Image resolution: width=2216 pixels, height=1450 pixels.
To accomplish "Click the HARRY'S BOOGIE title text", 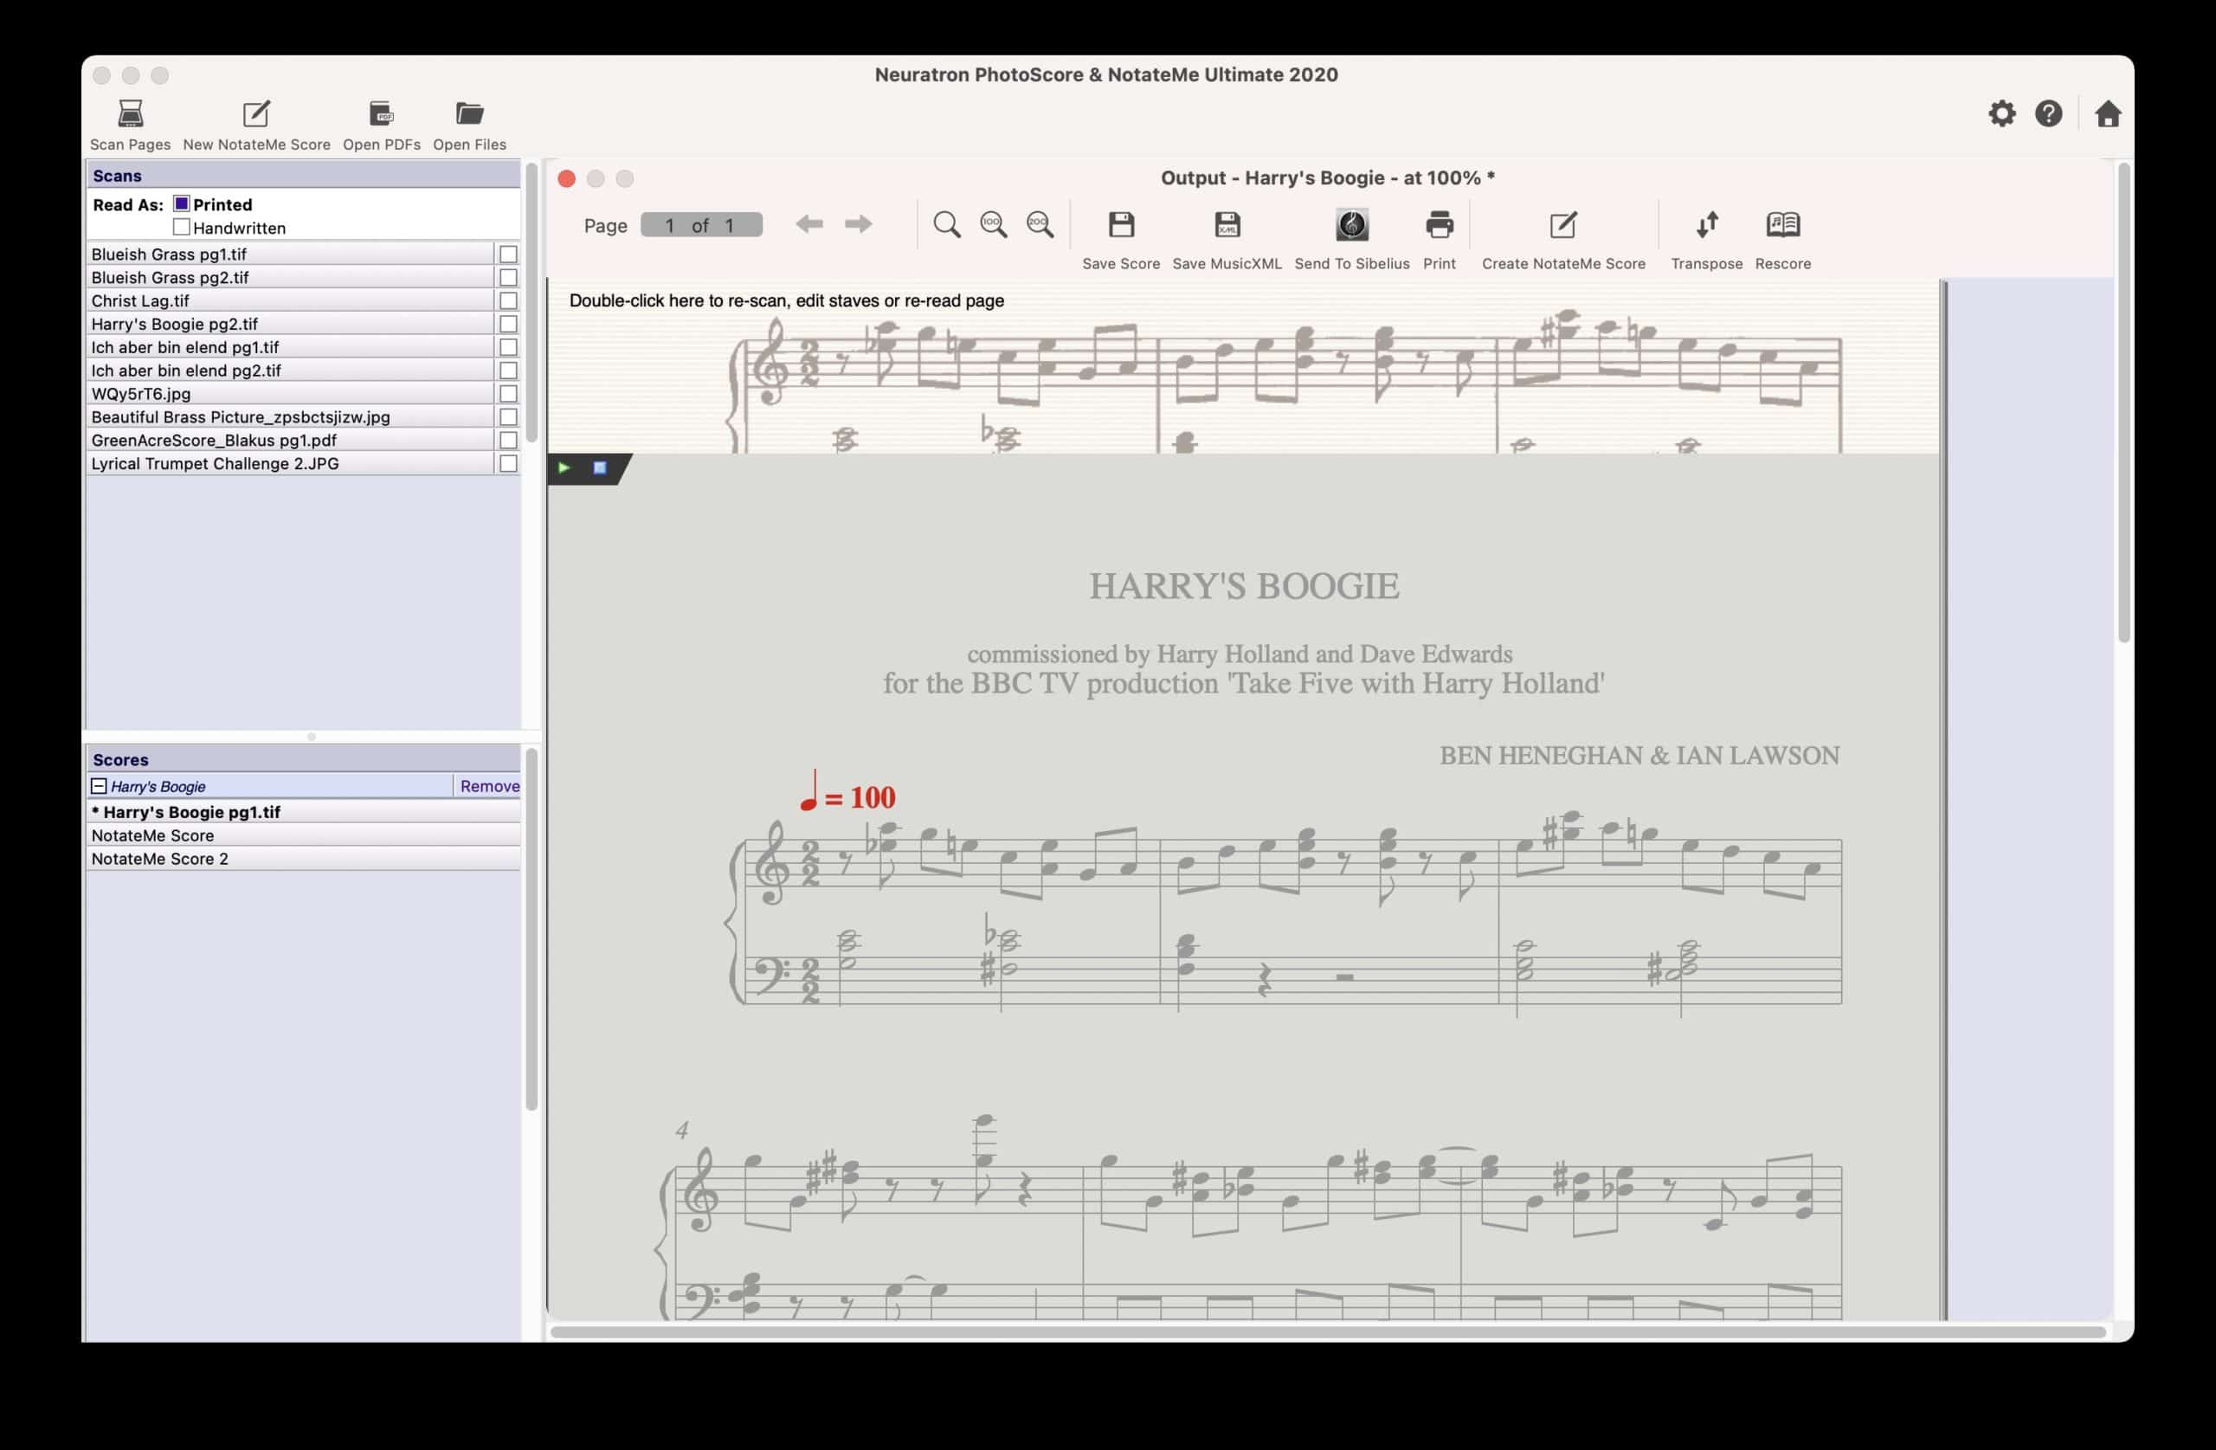I will pos(1244,586).
